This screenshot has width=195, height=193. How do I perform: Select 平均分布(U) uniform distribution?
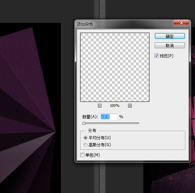point(85,138)
